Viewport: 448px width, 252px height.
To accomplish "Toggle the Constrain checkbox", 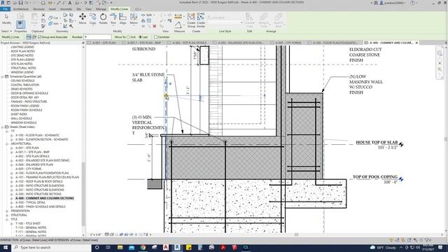I will click(155, 37).
